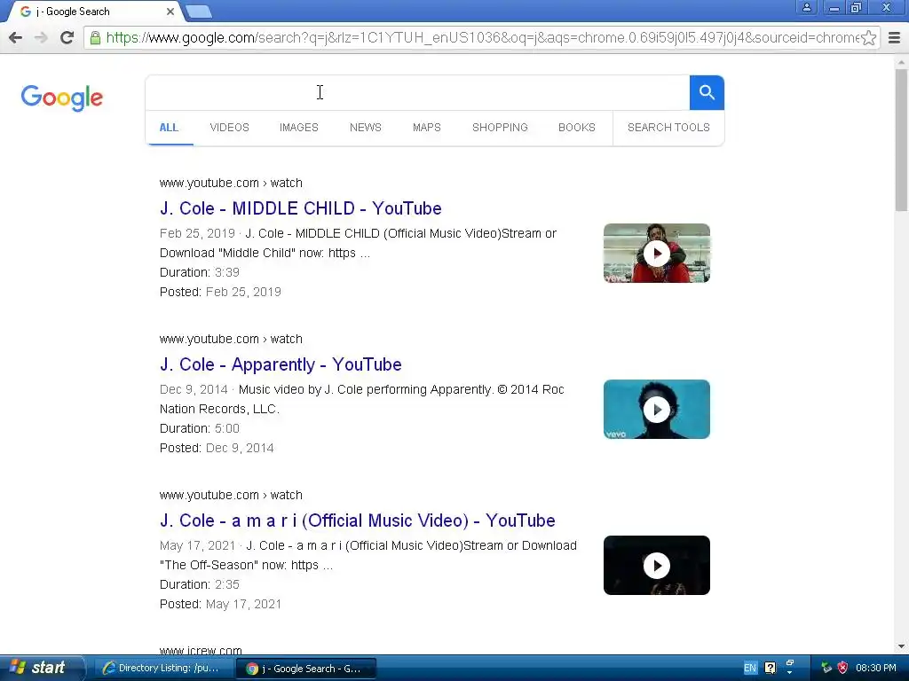Switch to the IMAGES tab

[299, 128]
